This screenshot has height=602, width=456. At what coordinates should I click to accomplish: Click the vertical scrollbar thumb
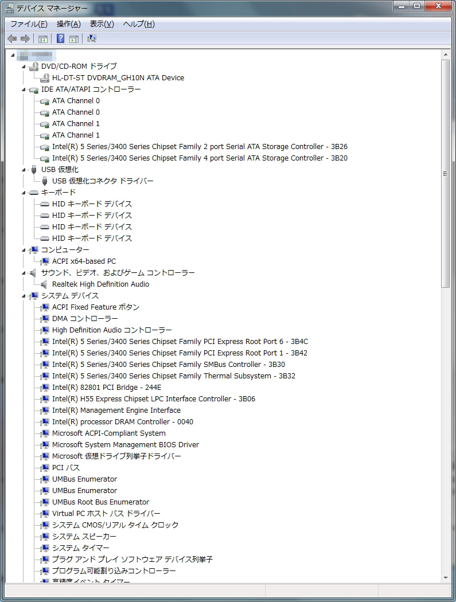point(446,174)
